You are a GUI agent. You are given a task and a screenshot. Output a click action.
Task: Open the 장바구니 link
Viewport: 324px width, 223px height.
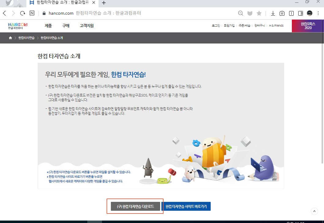point(259,26)
